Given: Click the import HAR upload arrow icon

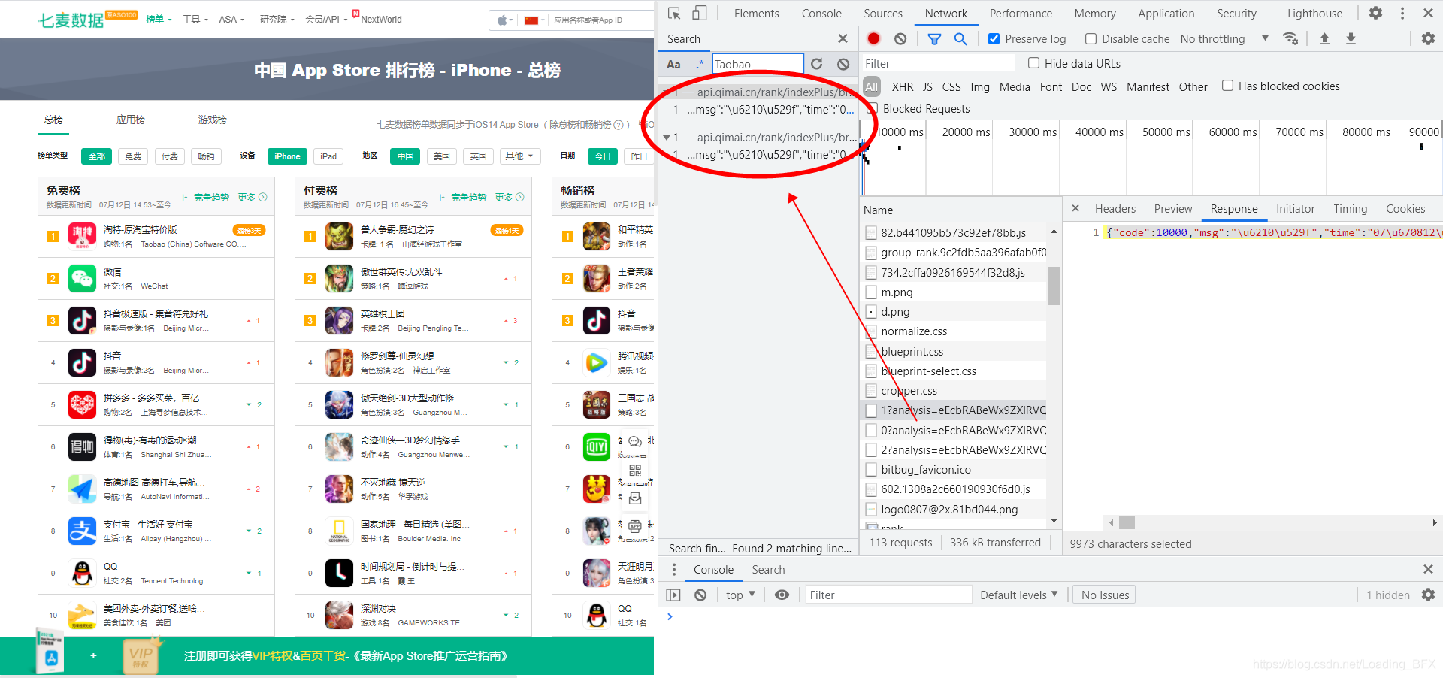Looking at the screenshot, I should 1324,38.
